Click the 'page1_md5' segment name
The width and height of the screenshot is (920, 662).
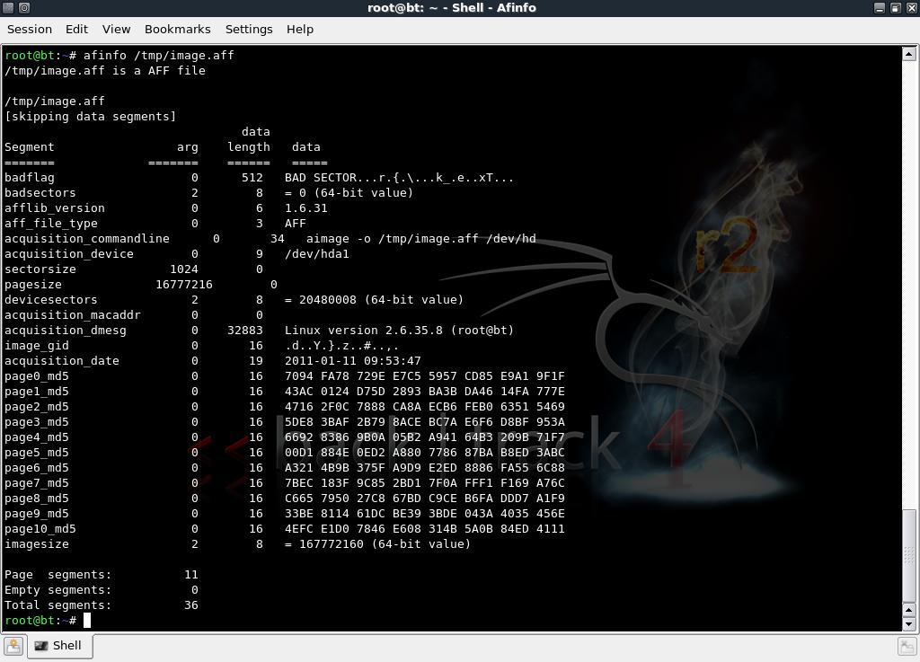click(x=36, y=391)
